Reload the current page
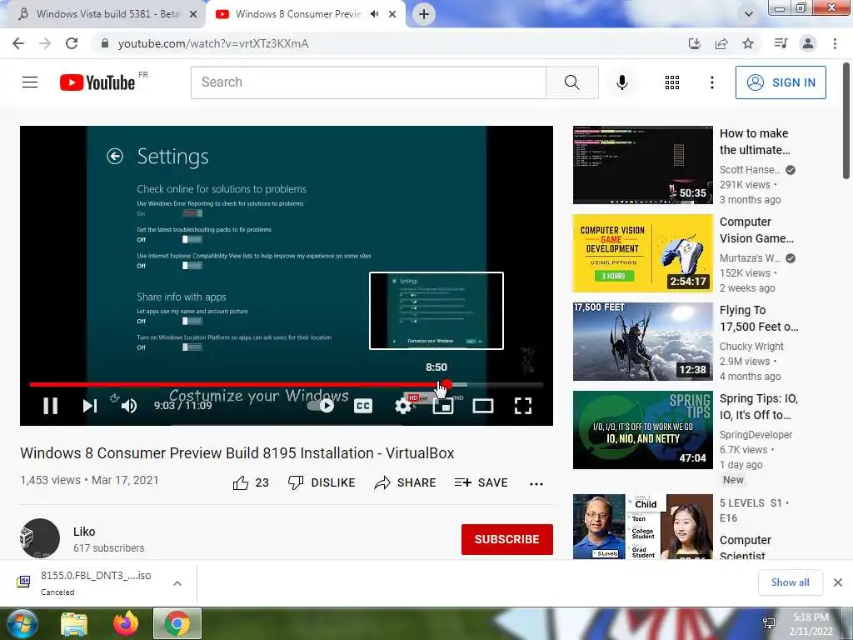This screenshot has height=640, width=853. 72,43
